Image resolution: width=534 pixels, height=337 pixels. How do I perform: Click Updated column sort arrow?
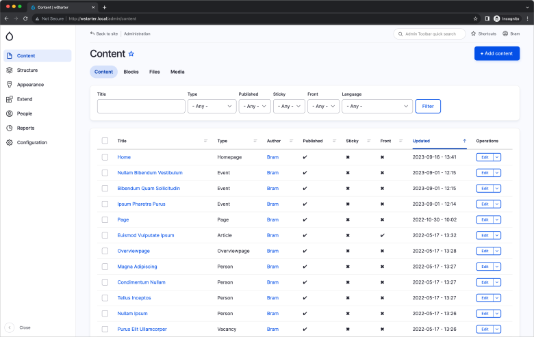(x=465, y=141)
